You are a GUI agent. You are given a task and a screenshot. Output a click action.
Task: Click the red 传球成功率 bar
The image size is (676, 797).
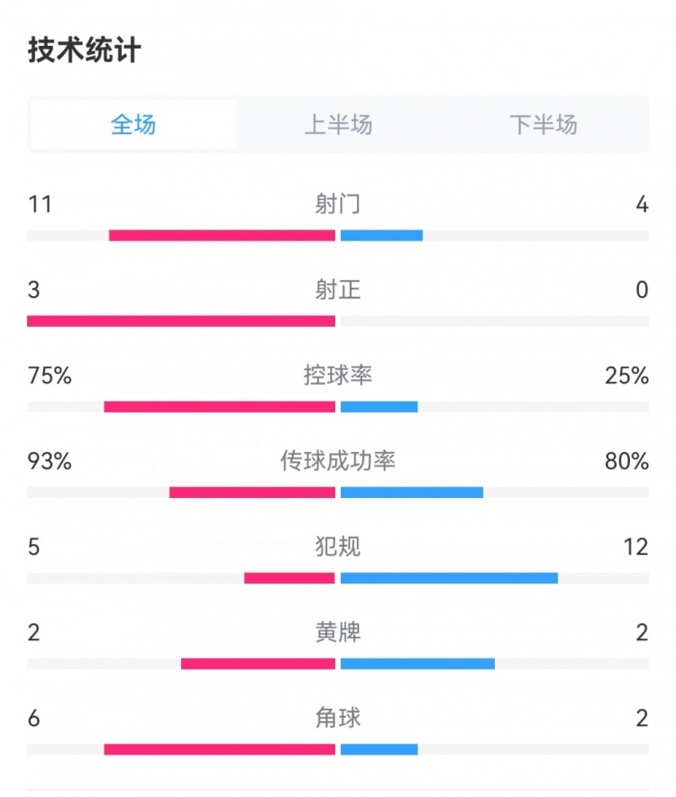(252, 493)
